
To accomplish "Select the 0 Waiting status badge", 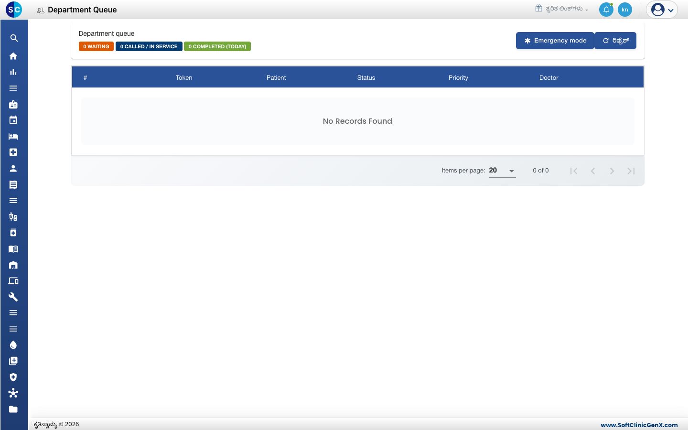I will (96, 46).
